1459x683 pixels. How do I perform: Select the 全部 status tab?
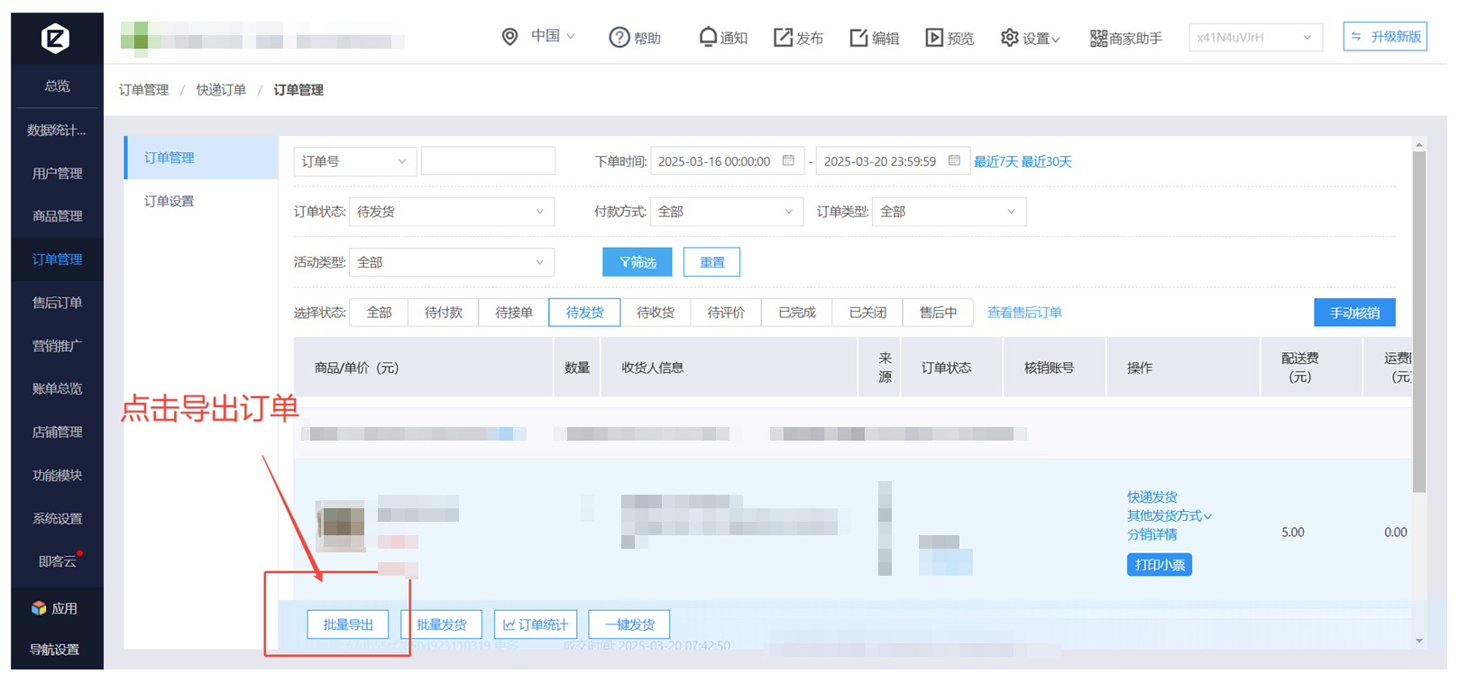[379, 312]
